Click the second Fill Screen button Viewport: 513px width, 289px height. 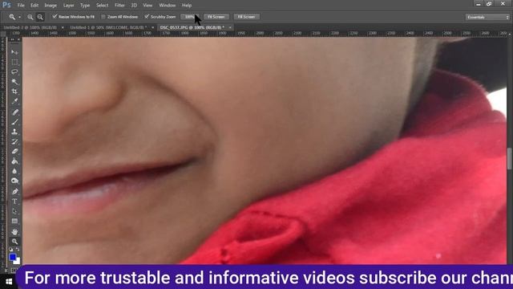click(x=246, y=17)
